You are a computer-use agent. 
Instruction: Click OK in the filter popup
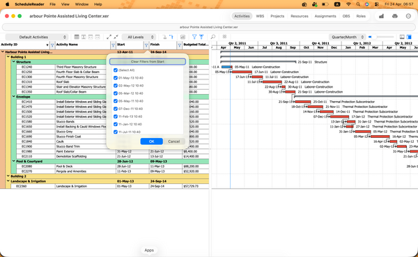pyautogui.click(x=151, y=141)
